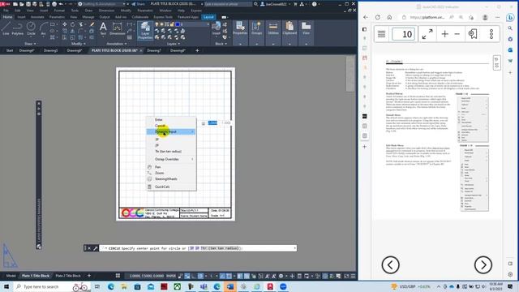Screen dimensions: 519x292
Task: Select the Circle tool in ribbon
Action: click(31, 28)
